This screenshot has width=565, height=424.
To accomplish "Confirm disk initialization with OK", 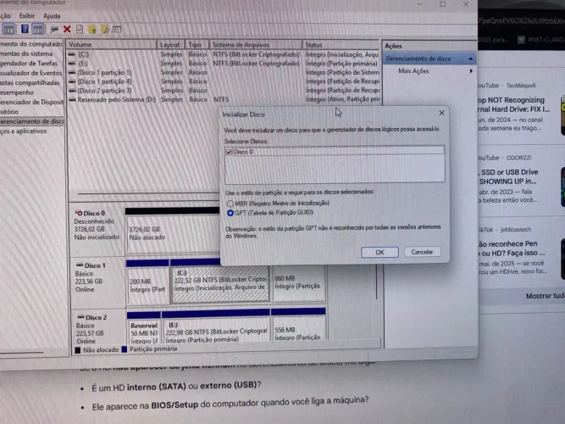I will (379, 252).
